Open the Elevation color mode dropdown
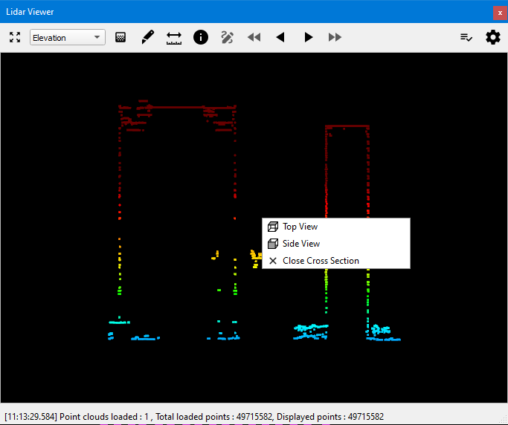 tap(67, 38)
